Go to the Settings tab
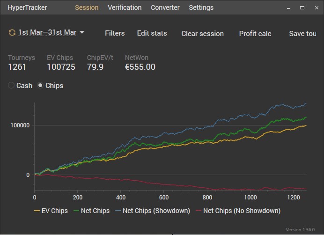 pos(201,7)
